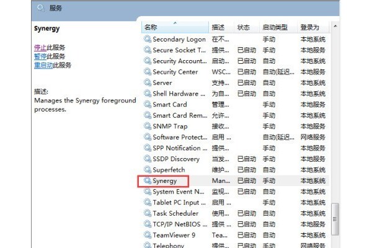Sort list by 启动类型 column header

click(x=278, y=27)
